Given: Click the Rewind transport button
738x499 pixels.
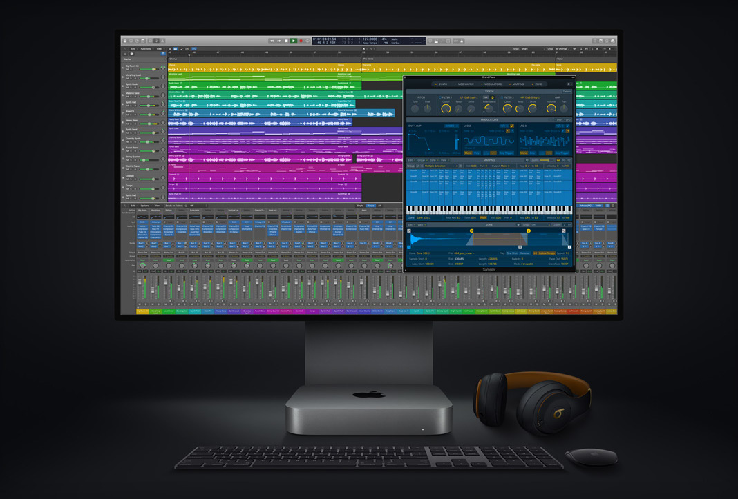Looking at the screenshot, I should (272, 41).
